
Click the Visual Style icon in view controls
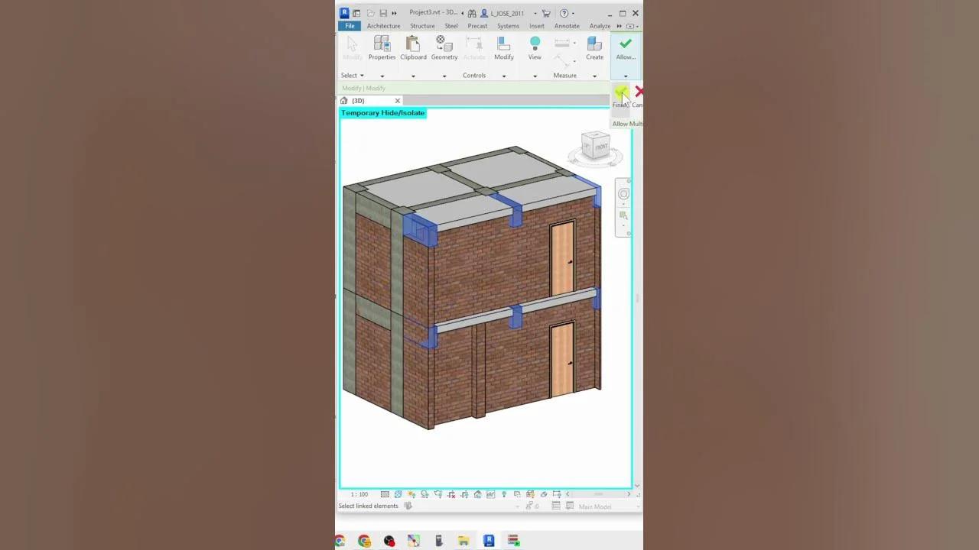398,494
